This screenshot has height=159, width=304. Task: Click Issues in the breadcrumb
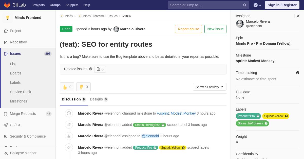(113, 16)
